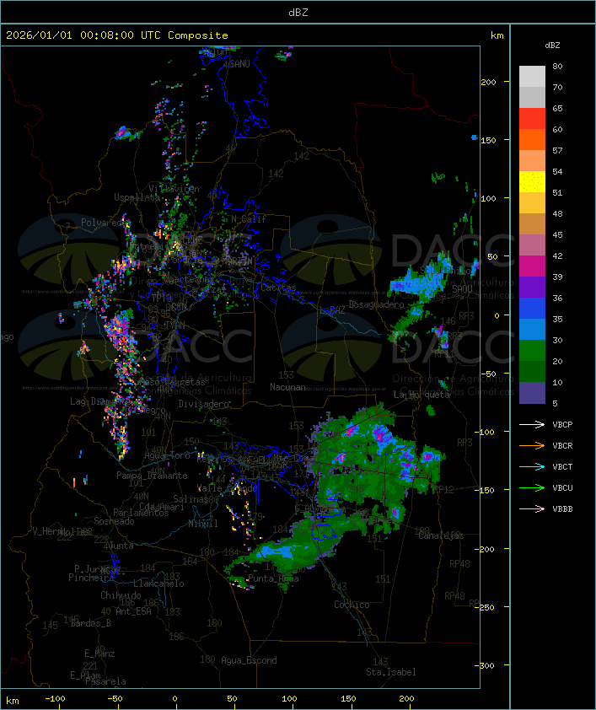Select the purple 36-39 dBZ swatch
Screen dimensions: 596x710
pyautogui.click(x=532, y=287)
